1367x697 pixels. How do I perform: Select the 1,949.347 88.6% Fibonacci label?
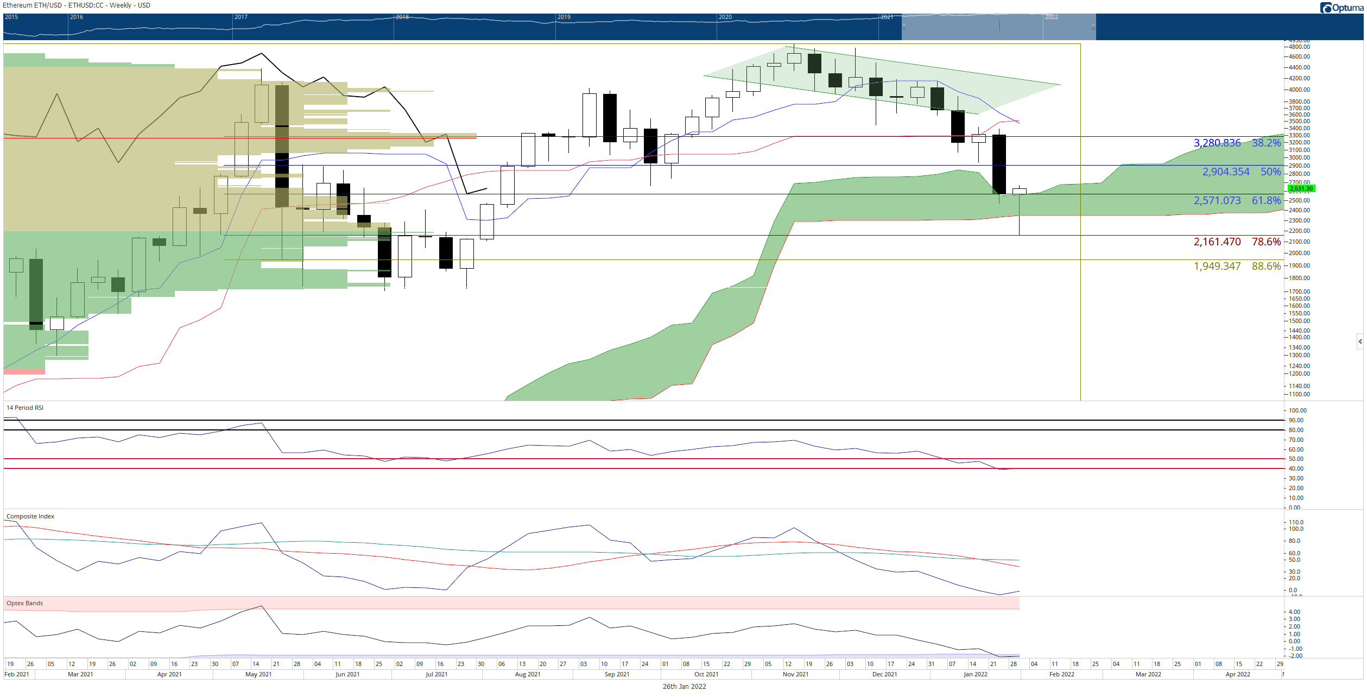coord(1237,266)
